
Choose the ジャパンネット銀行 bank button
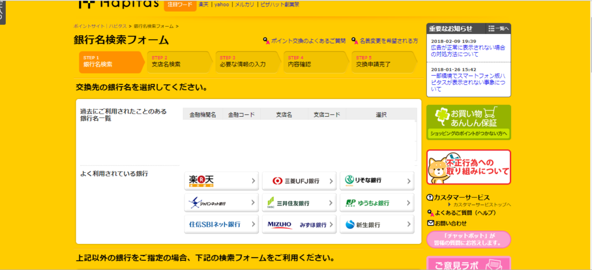click(221, 203)
